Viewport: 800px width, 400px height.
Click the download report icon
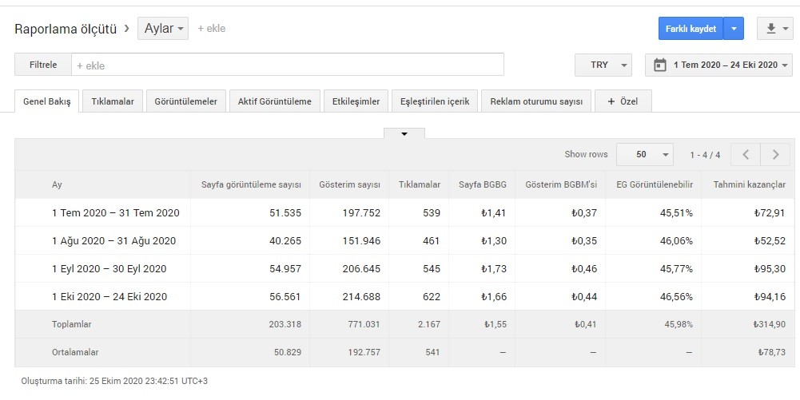click(771, 29)
